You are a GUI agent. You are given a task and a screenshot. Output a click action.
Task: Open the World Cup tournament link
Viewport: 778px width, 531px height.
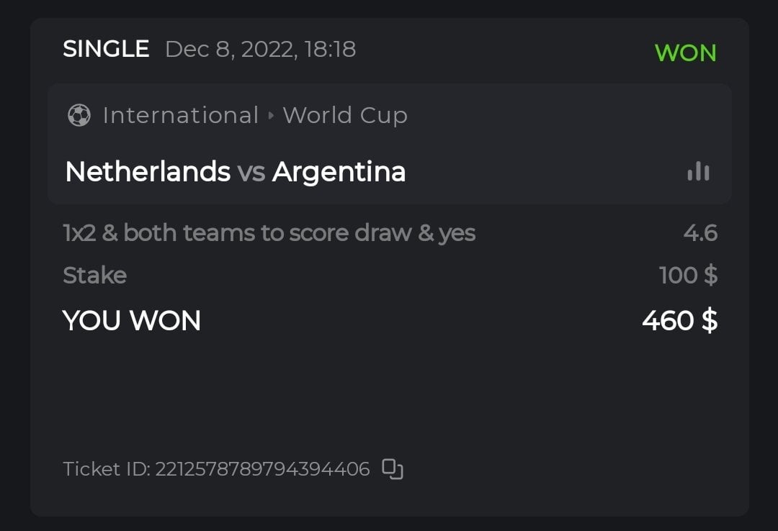pos(345,115)
